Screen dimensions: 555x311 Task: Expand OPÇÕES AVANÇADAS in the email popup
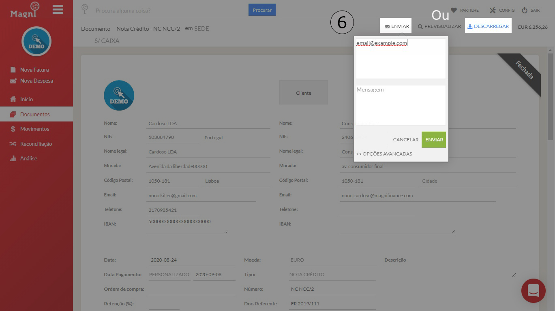click(384, 153)
